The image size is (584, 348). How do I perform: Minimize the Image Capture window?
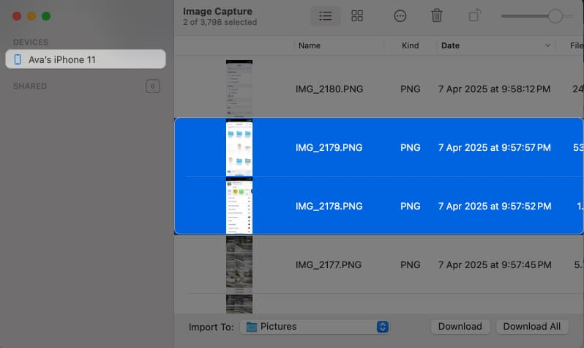[31, 16]
